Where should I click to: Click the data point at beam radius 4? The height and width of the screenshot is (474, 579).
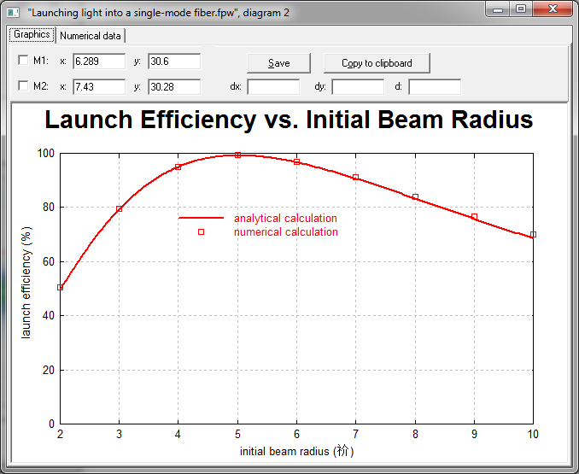pos(178,167)
